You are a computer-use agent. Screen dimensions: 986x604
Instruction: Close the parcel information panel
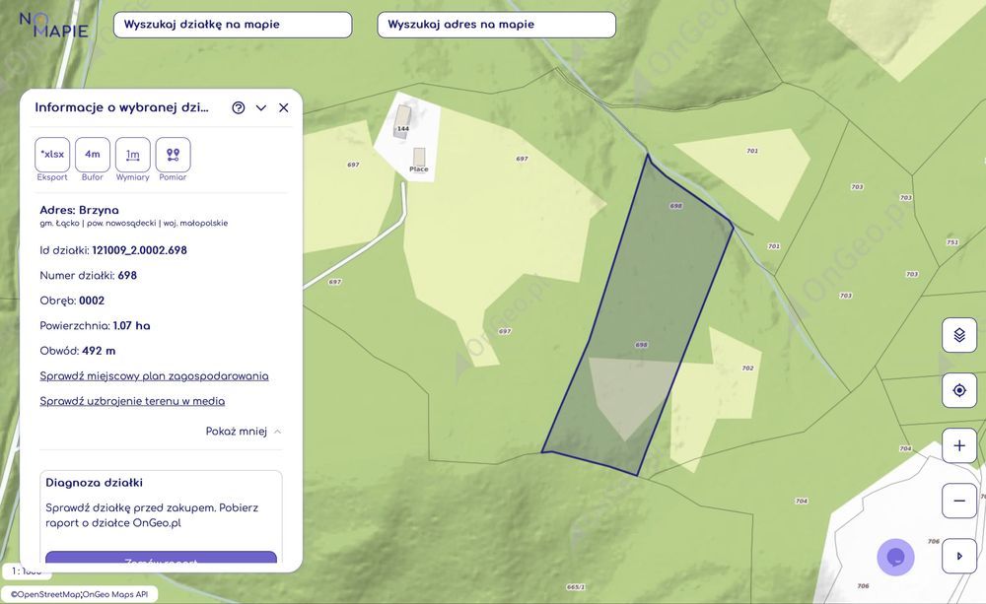(284, 107)
